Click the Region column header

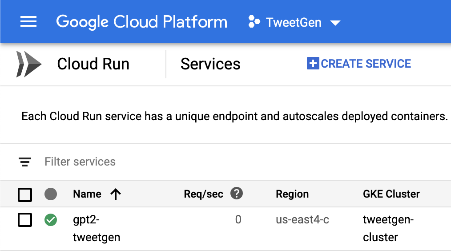[x=292, y=194]
